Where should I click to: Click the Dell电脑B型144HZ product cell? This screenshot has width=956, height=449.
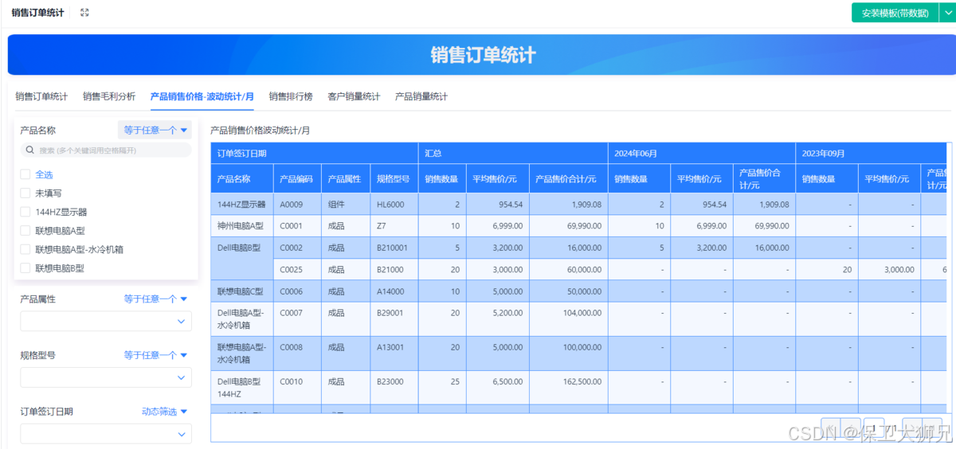click(x=242, y=388)
